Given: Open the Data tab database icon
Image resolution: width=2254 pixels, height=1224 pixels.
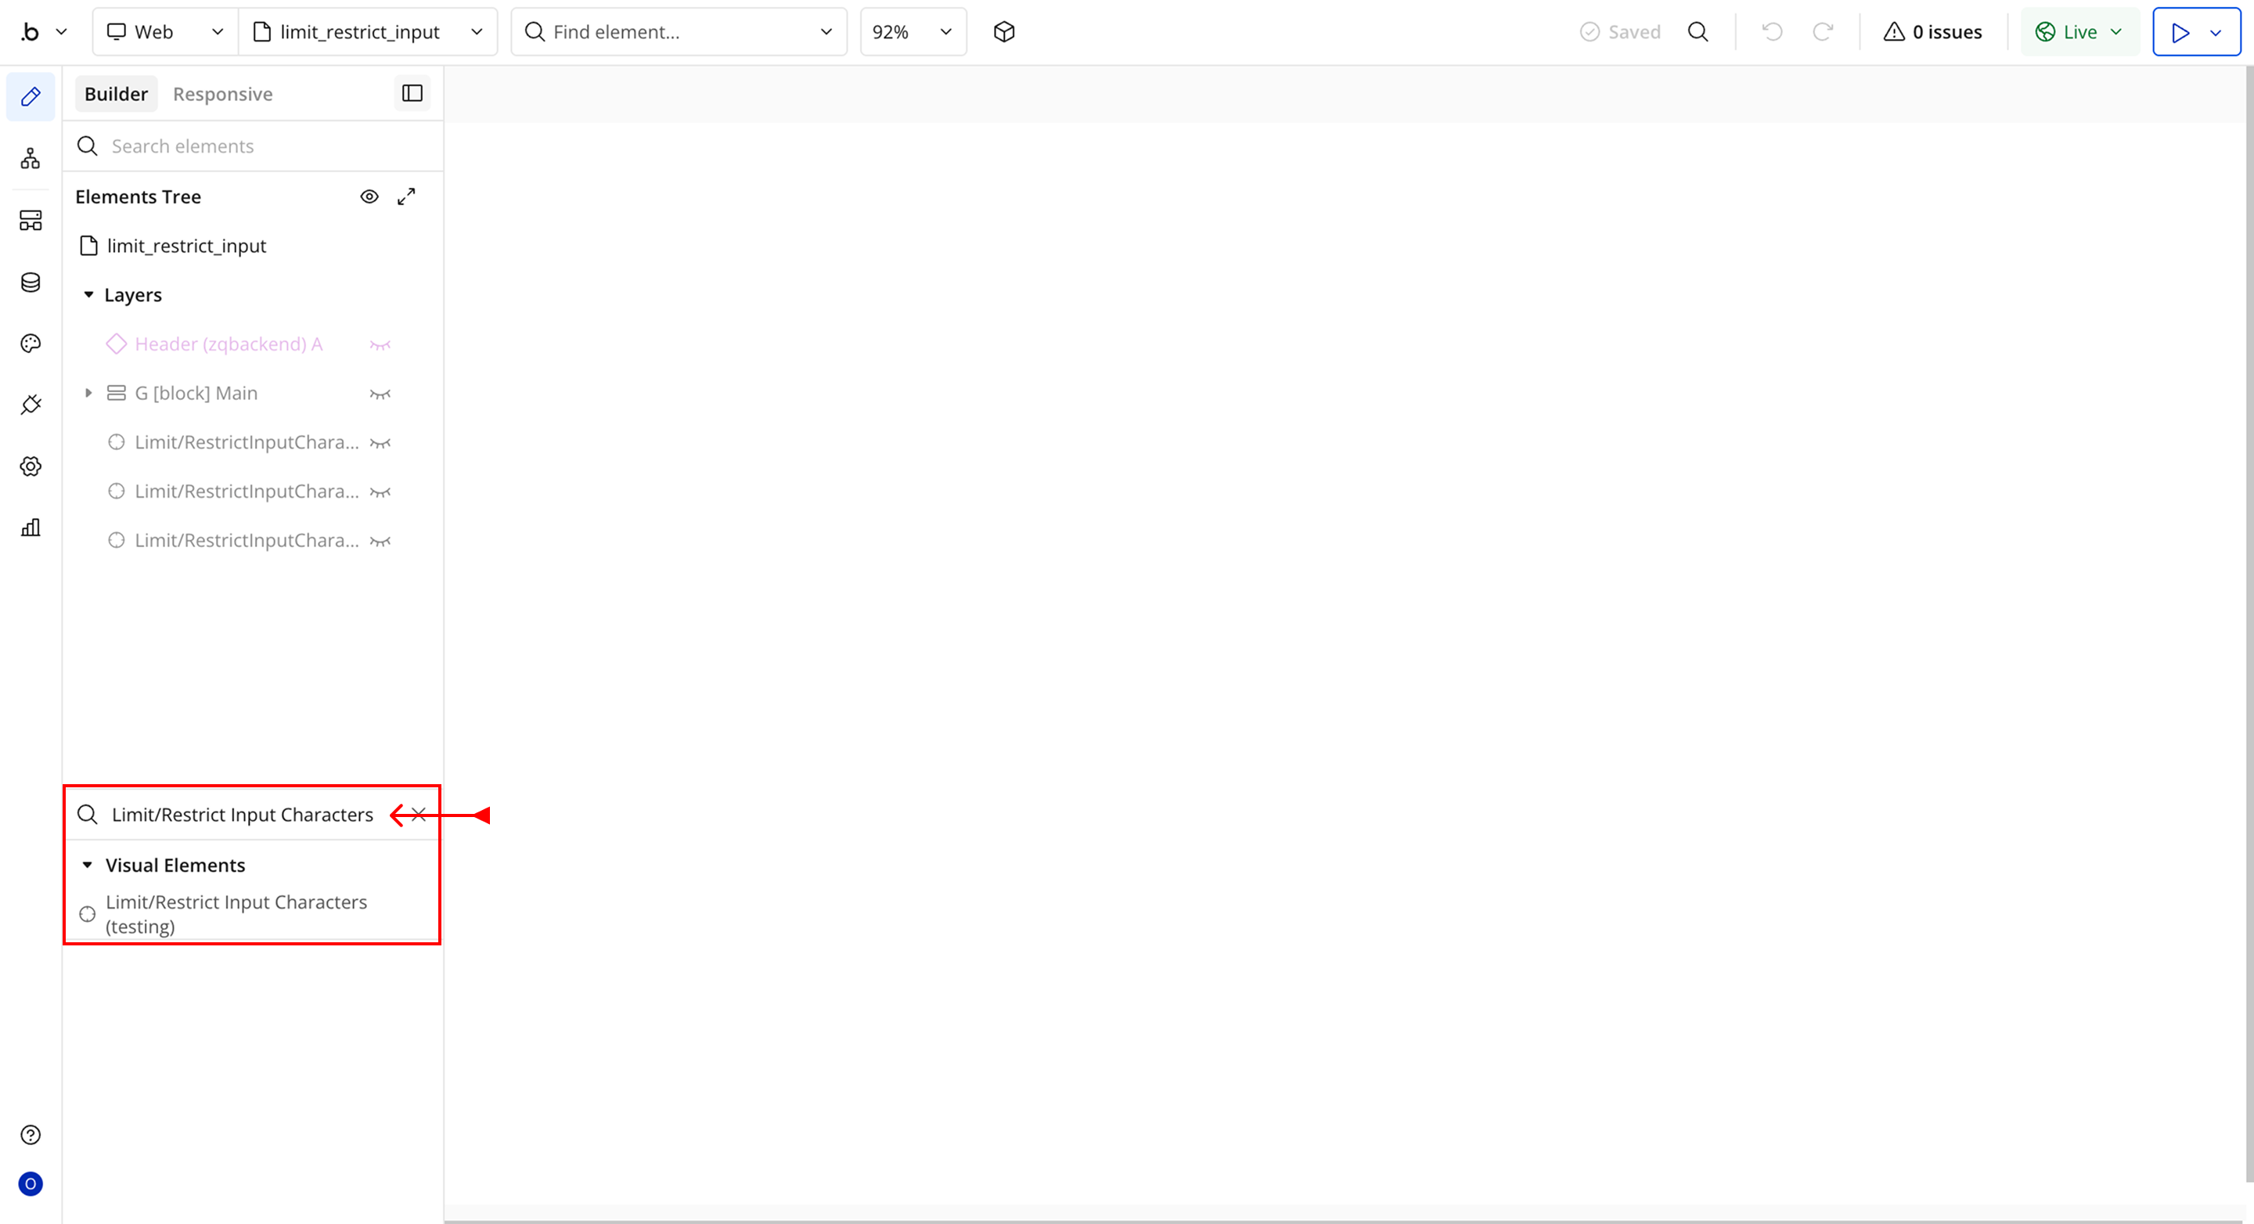Looking at the screenshot, I should [x=31, y=282].
